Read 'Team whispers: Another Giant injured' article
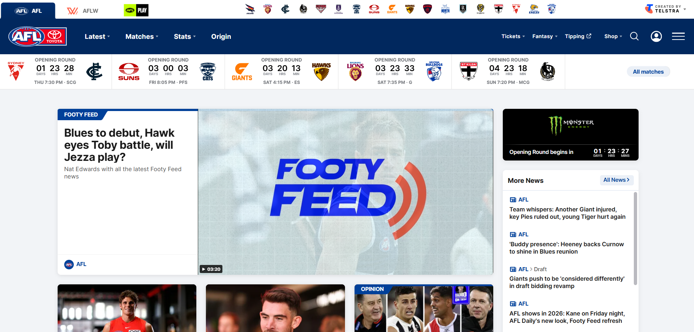The height and width of the screenshot is (332, 694). [567, 213]
